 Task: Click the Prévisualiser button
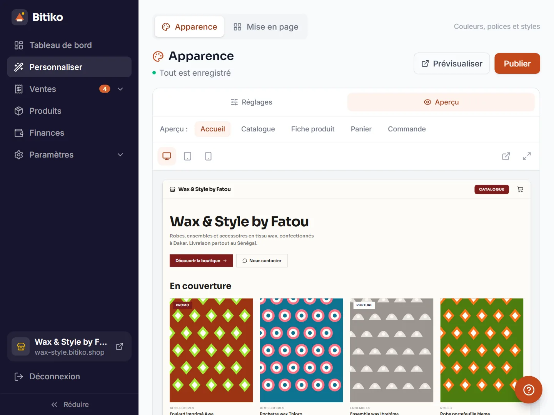pos(452,64)
